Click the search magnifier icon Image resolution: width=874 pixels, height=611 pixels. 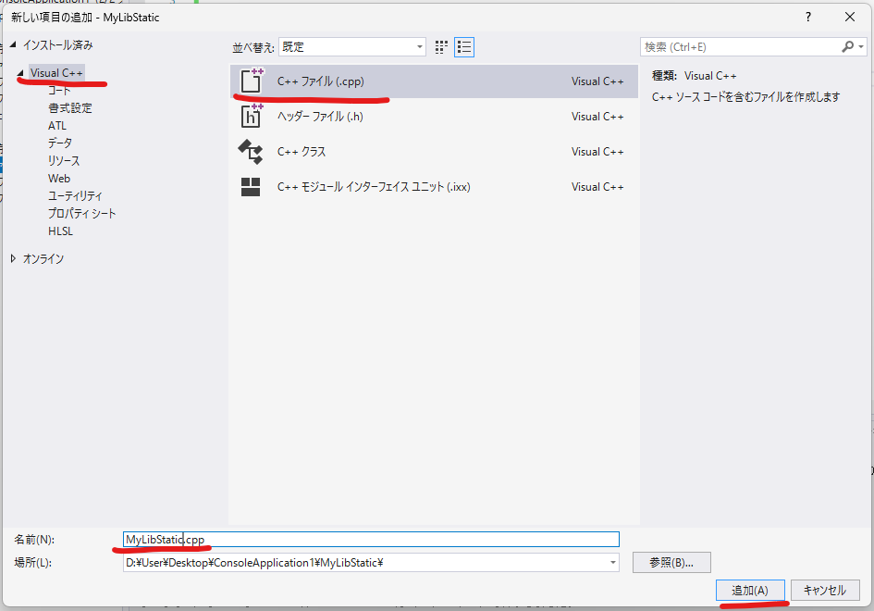click(x=848, y=46)
